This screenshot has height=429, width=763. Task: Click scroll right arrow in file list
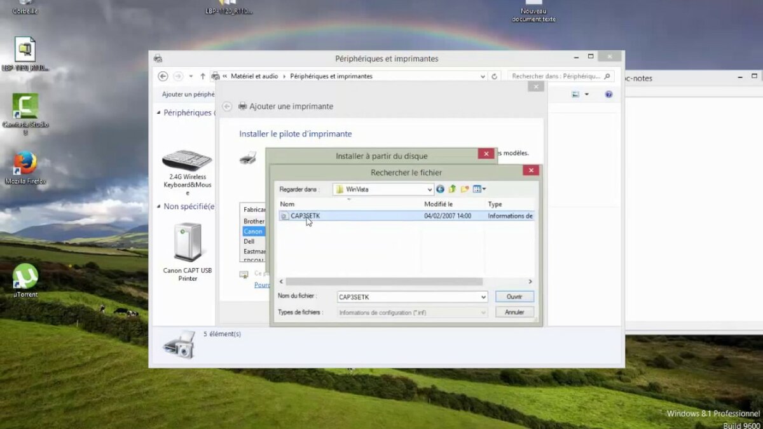(530, 282)
